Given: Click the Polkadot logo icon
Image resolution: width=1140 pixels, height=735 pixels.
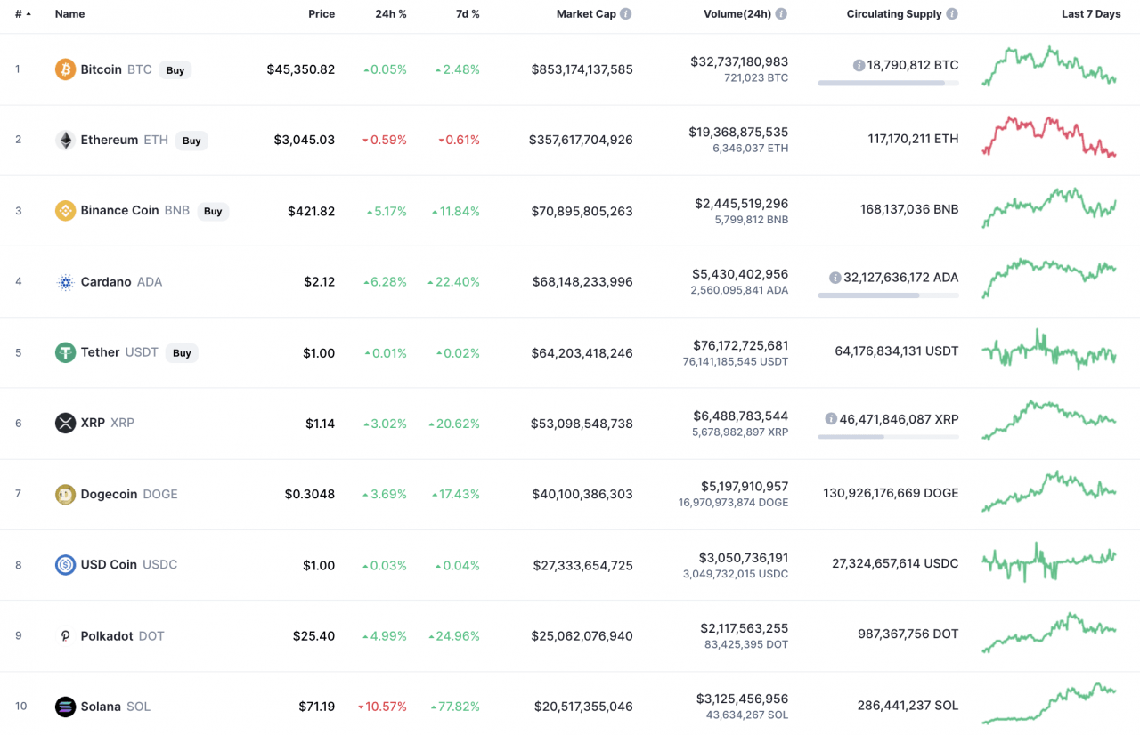Looking at the screenshot, I should coord(65,636).
